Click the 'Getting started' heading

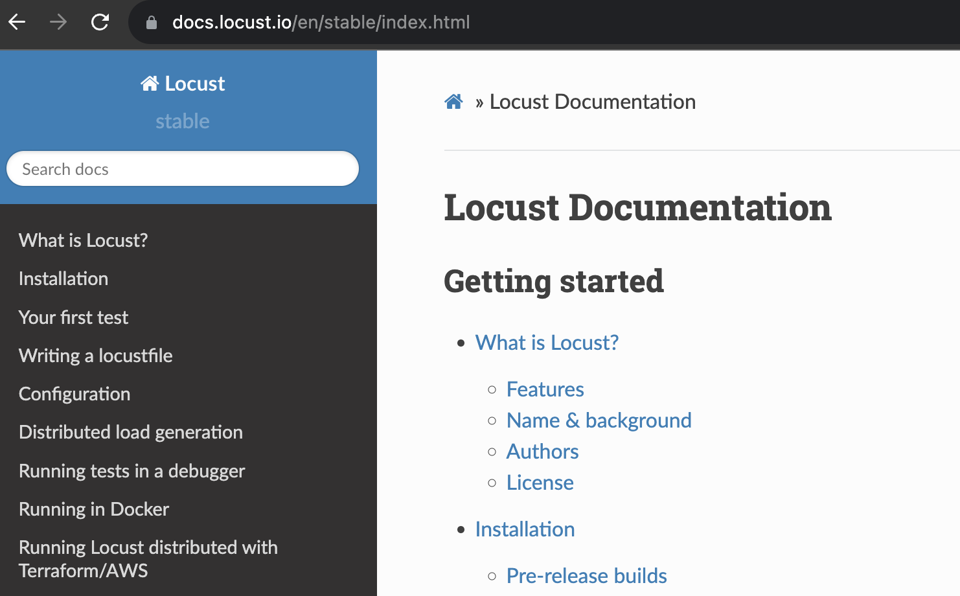(554, 282)
